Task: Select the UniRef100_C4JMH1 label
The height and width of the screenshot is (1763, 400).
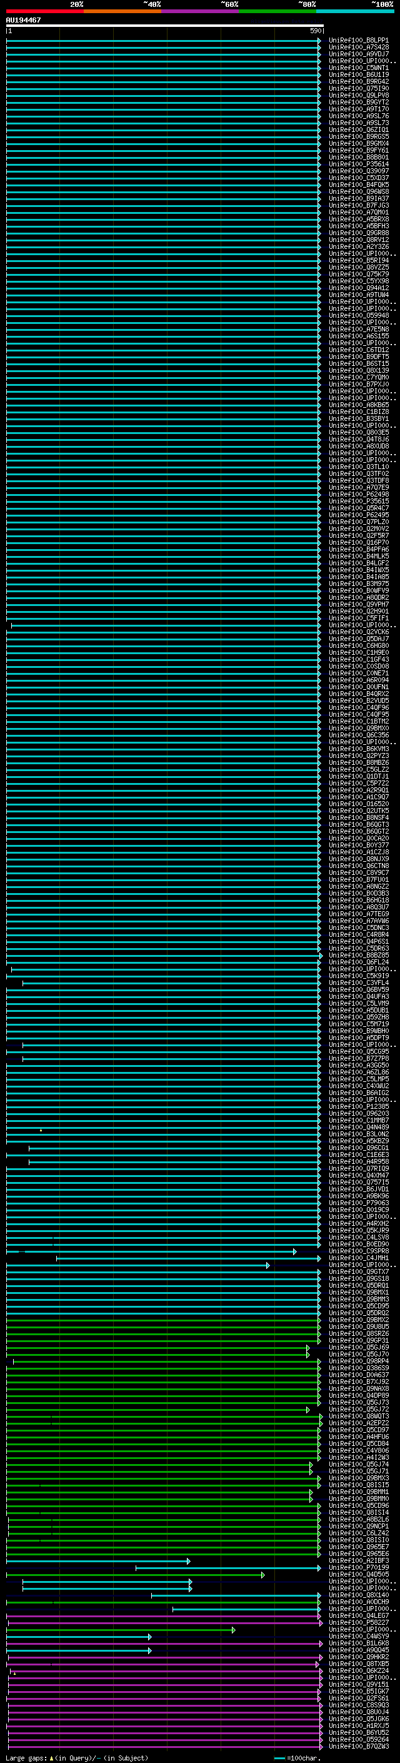Action: click(358, 1258)
